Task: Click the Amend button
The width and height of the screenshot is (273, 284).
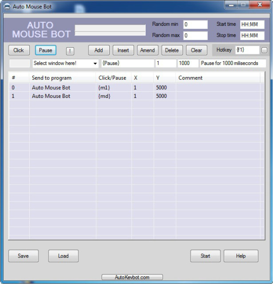Action: 148,50
